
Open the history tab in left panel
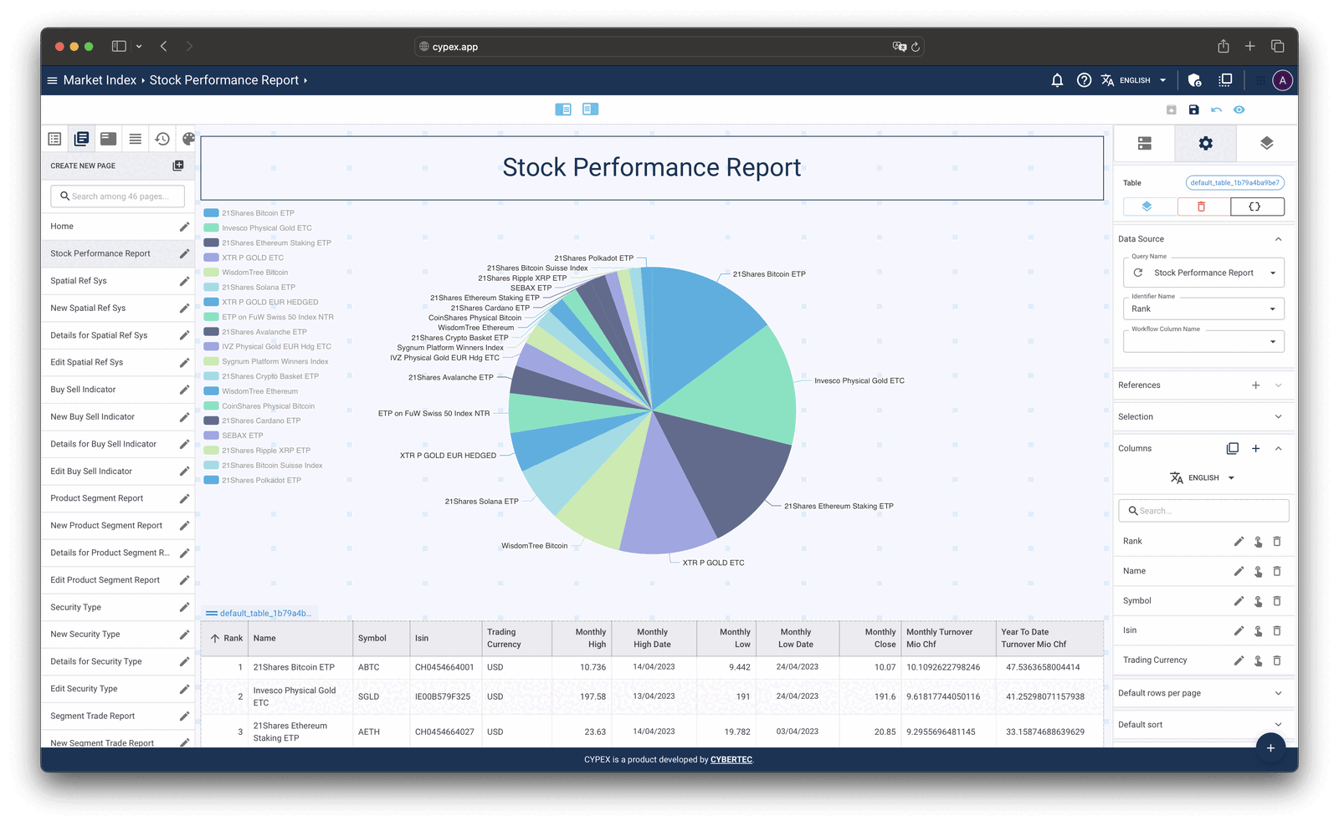pyautogui.click(x=162, y=139)
